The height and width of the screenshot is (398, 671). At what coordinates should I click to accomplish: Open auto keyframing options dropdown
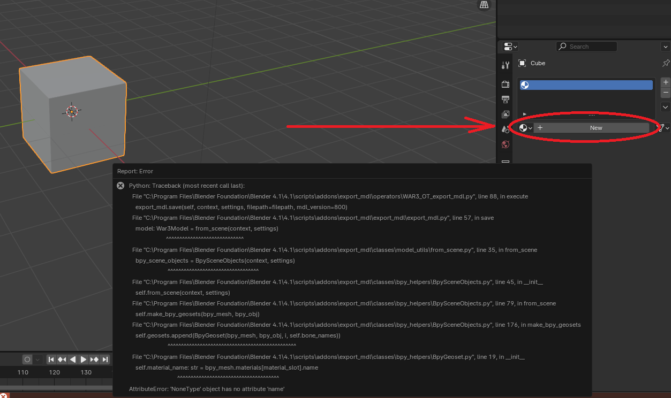click(37, 359)
